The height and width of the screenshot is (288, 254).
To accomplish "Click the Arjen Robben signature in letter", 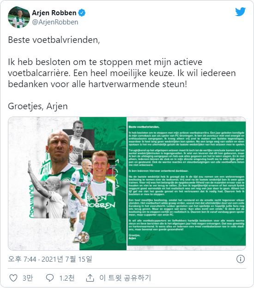I will [147, 236].
